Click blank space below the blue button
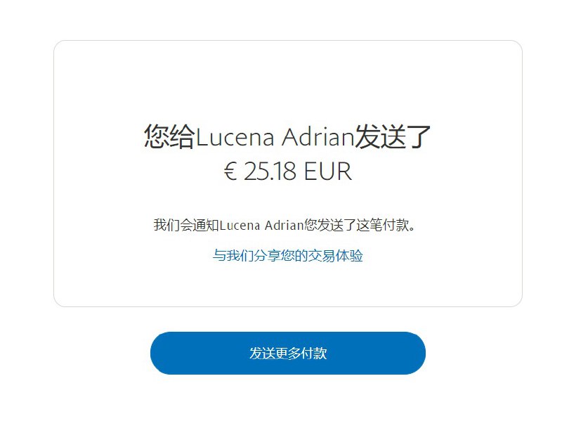 click(x=288, y=398)
